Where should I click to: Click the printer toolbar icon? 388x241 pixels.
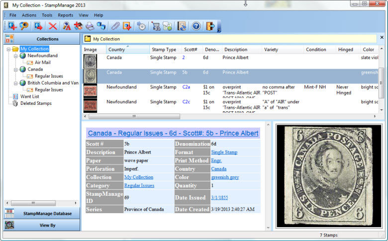click(90, 26)
